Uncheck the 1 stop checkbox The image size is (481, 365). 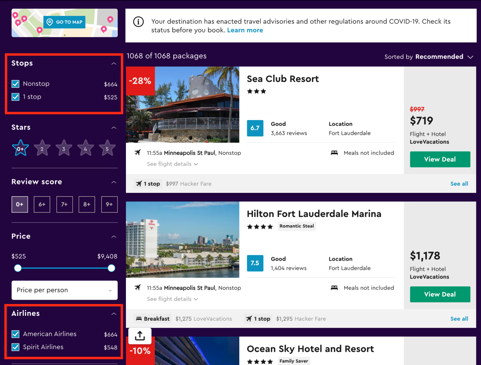[15, 97]
